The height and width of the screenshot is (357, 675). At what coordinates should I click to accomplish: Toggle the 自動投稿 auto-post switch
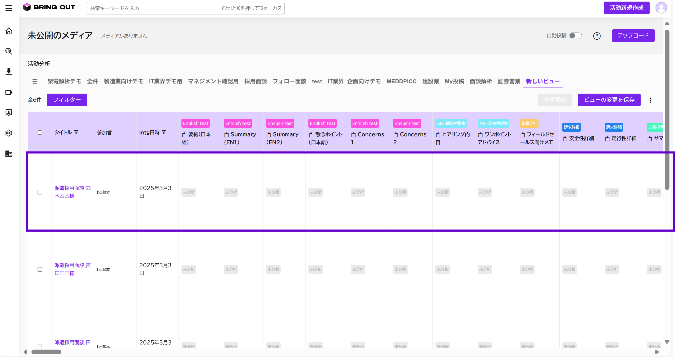575,36
